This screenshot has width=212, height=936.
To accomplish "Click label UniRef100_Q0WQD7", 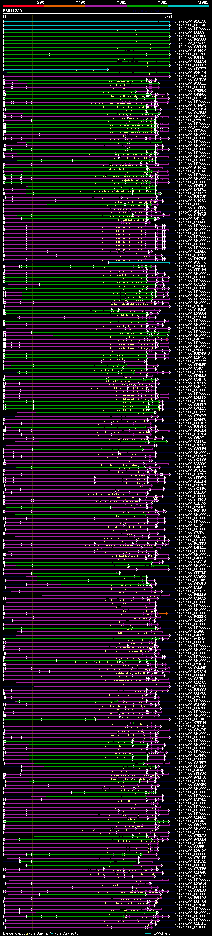I will tap(190, 65).
